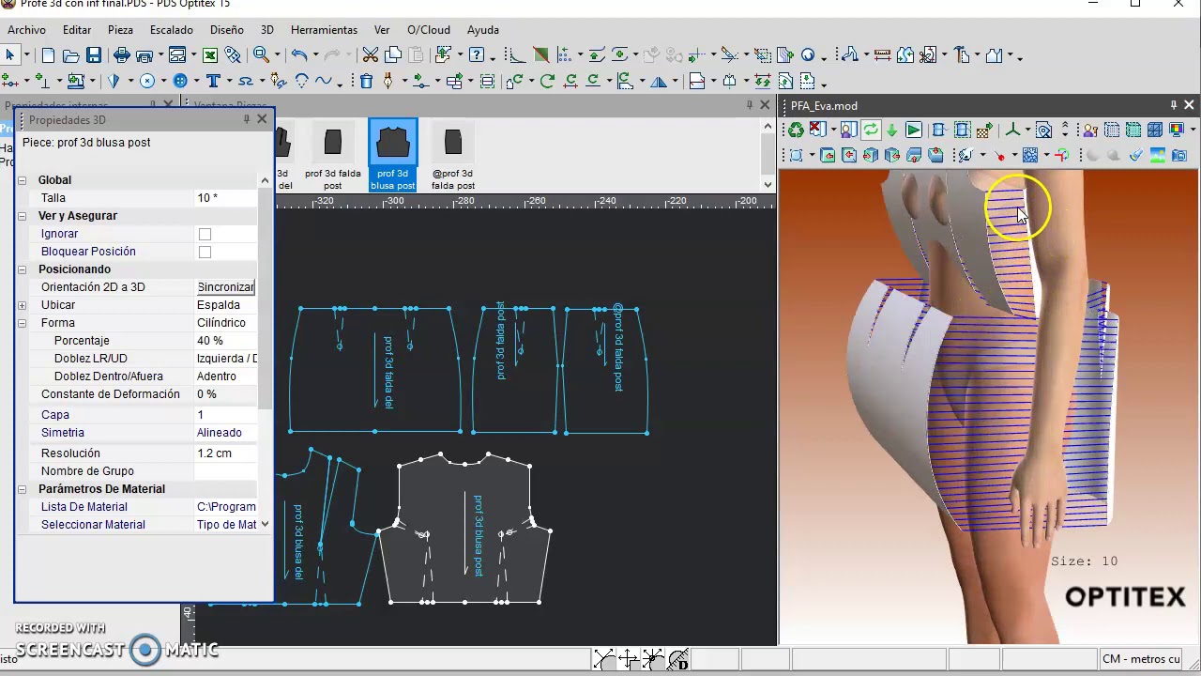The height and width of the screenshot is (676, 1201).
Task: Save the file with the floppy icon
Action: (94, 55)
